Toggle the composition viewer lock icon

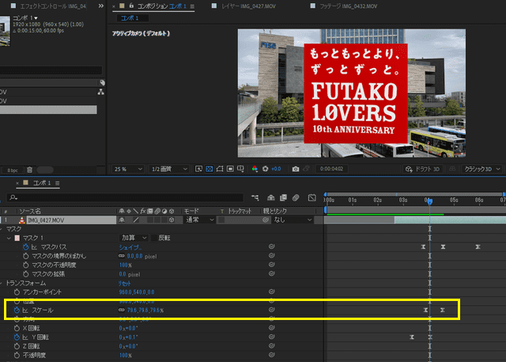coord(131,6)
